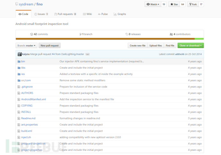Open the fino repository name link
Viewport: 221px width, 155px height.
click(39, 4)
